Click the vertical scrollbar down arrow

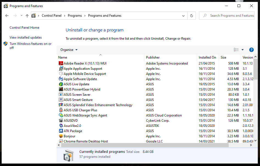[x=255, y=141]
